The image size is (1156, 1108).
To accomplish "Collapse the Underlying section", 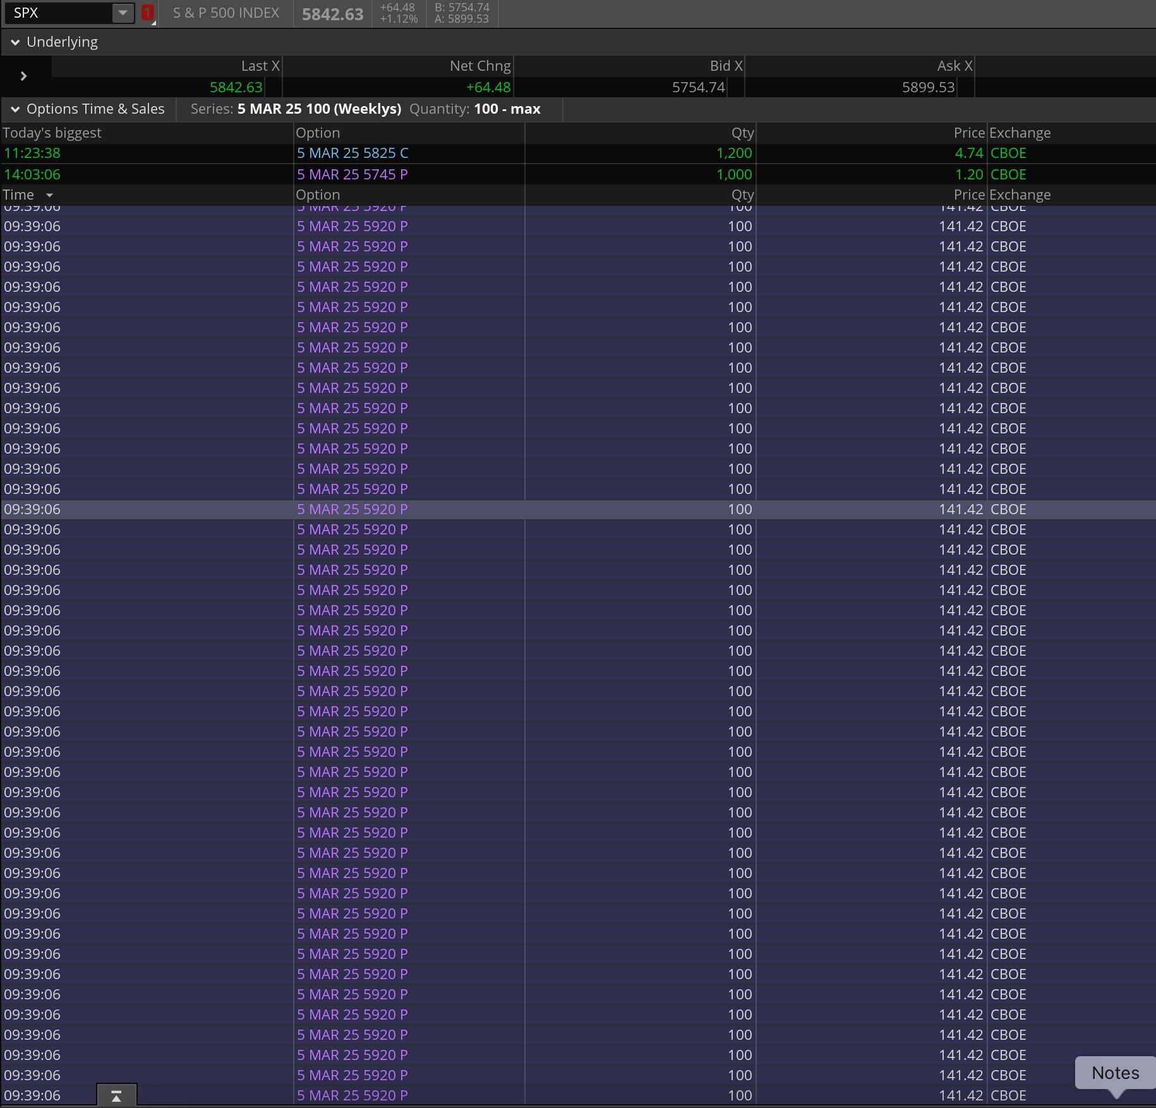I will [15, 42].
